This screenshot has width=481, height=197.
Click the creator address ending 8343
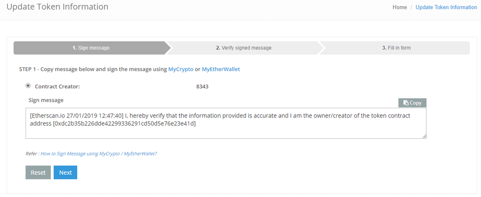pos(202,86)
